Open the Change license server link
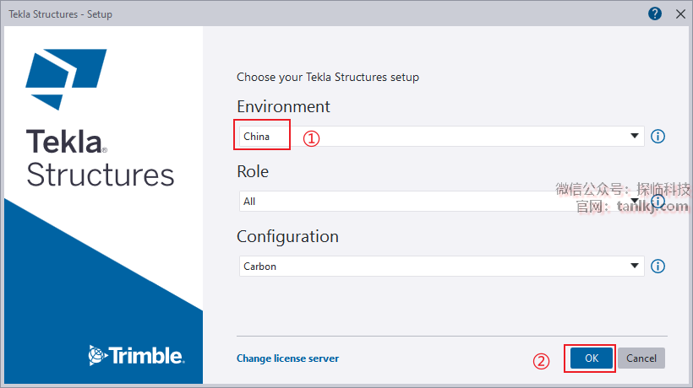 coord(287,358)
